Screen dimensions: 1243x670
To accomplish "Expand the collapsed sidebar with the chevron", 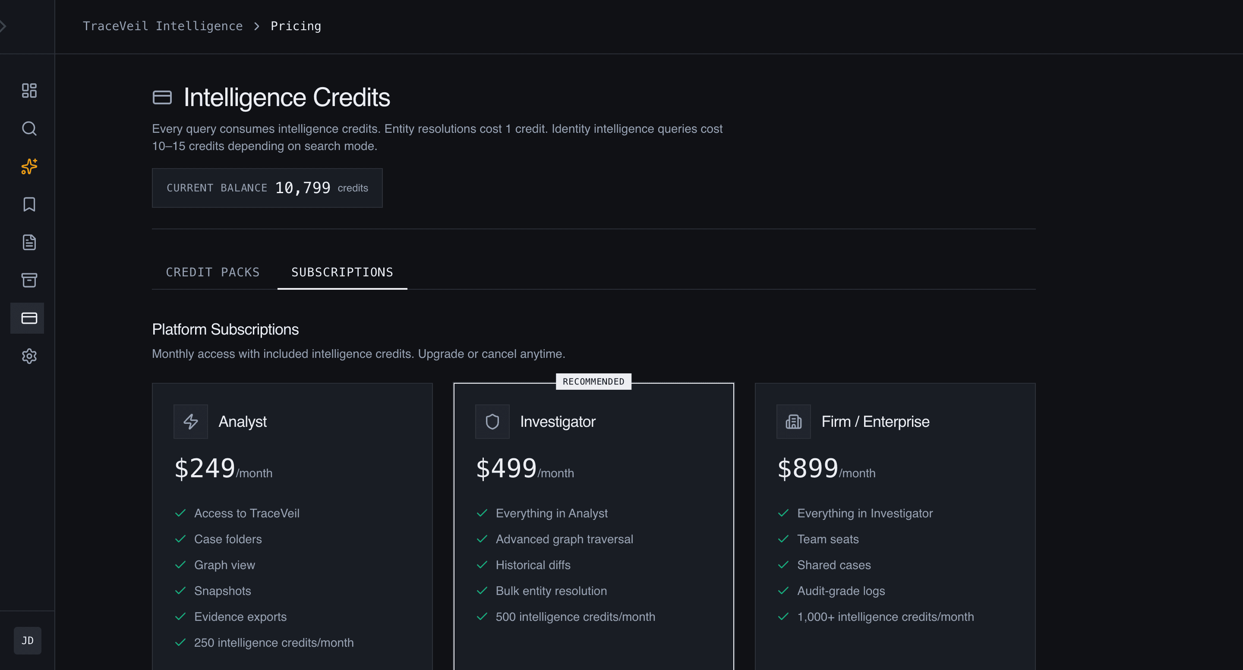I will [x=4, y=26].
